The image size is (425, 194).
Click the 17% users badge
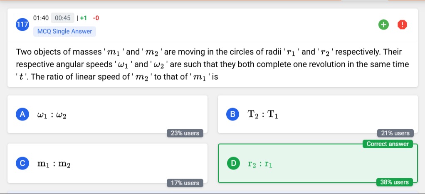[185, 183]
